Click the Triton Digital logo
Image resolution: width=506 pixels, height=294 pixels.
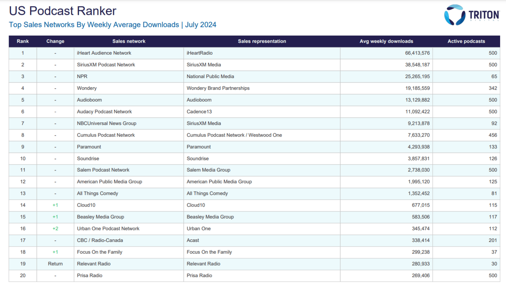(x=472, y=15)
